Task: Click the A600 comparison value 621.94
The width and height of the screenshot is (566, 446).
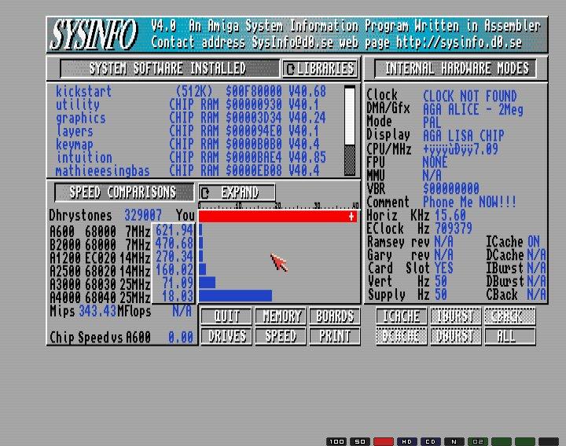Action: coord(175,230)
